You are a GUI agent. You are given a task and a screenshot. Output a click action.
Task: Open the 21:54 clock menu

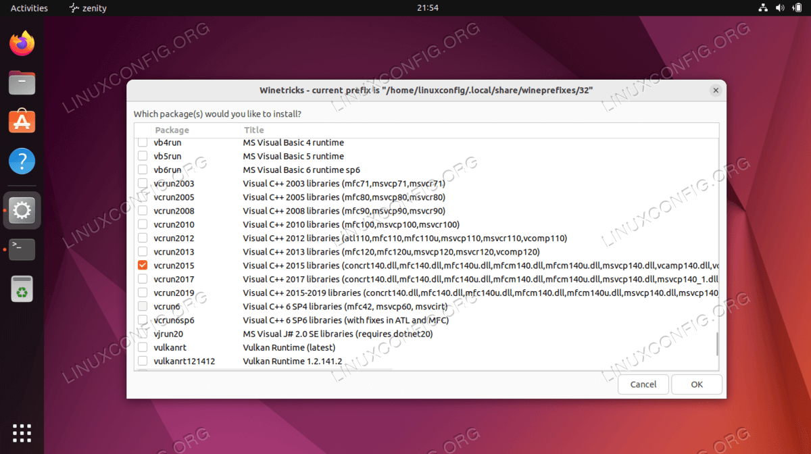428,8
